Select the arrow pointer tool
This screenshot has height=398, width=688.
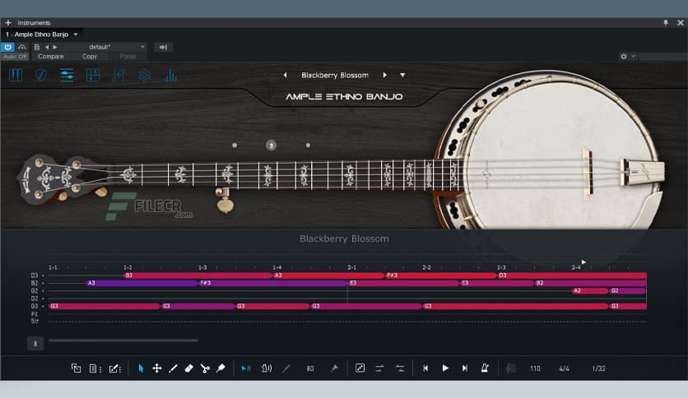click(141, 368)
